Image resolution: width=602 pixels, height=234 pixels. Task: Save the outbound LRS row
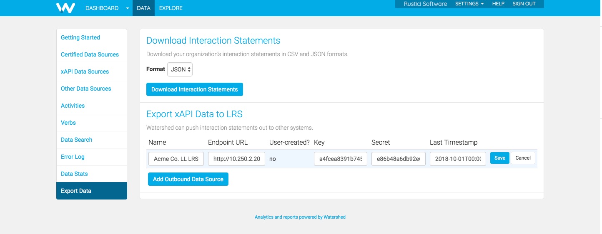499,158
